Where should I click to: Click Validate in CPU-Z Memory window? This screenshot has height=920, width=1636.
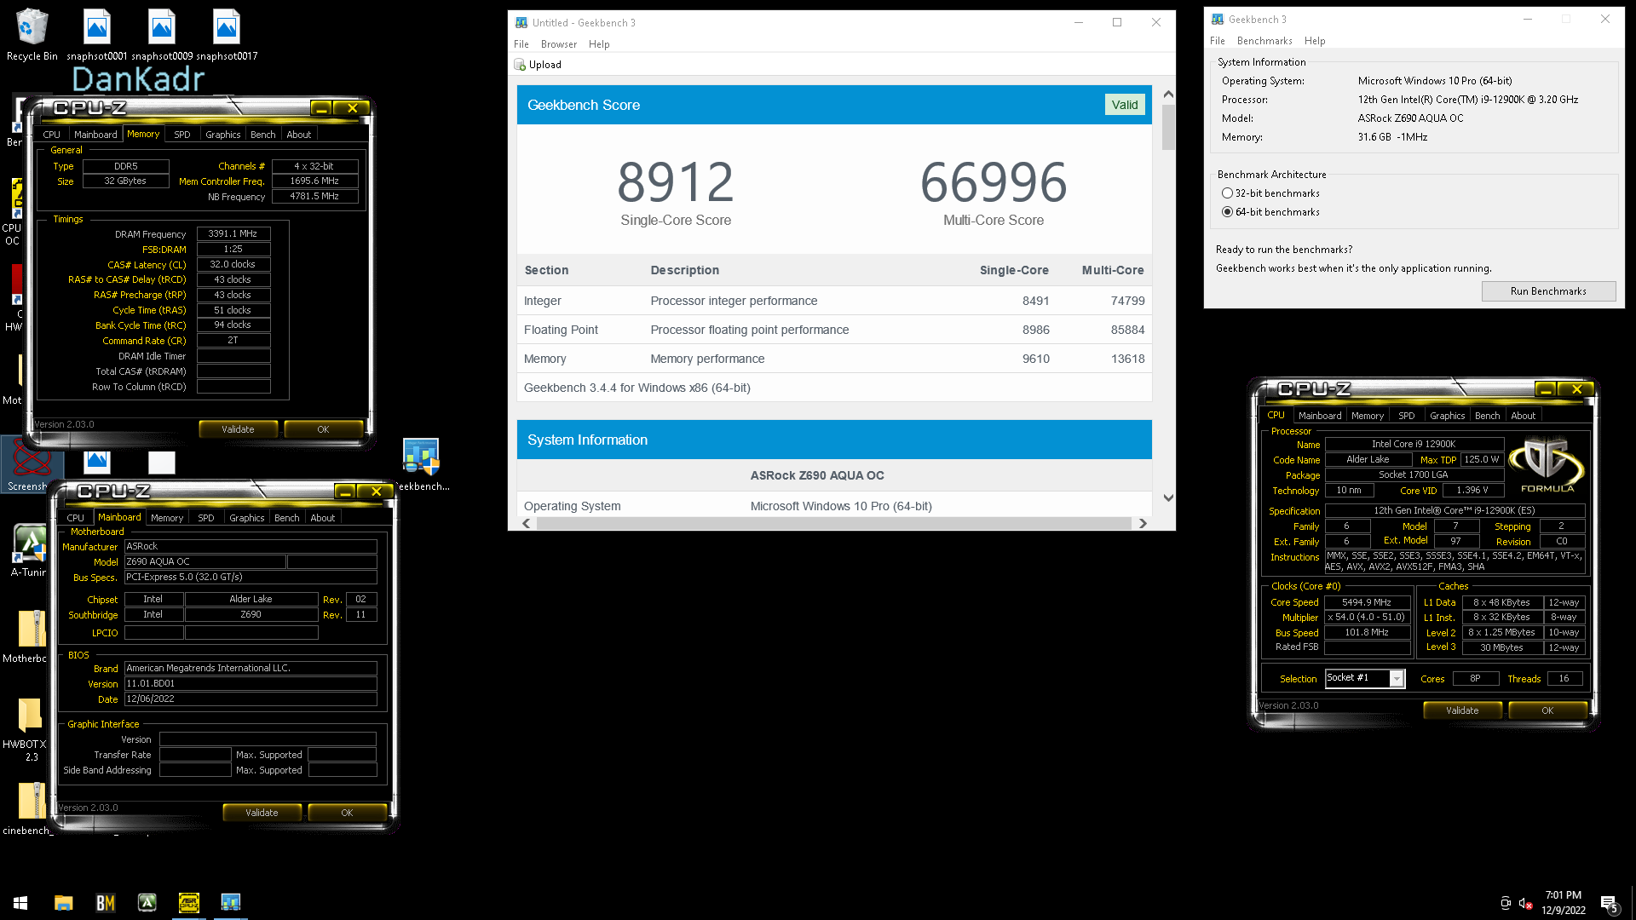coord(238,429)
